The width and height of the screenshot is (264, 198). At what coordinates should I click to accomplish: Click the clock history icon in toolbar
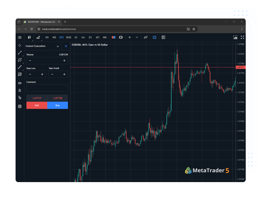click(x=121, y=37)
